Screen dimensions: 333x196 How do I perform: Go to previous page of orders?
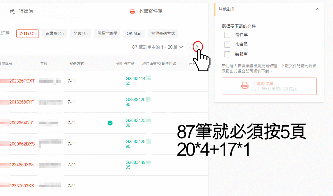tap(190, 47)
